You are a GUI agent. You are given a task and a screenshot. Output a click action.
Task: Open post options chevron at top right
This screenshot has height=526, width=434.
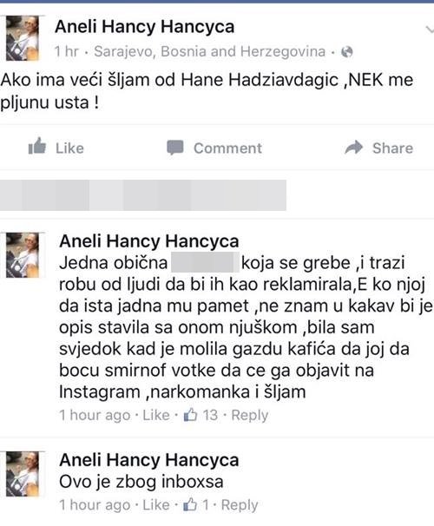coord(430,30)
